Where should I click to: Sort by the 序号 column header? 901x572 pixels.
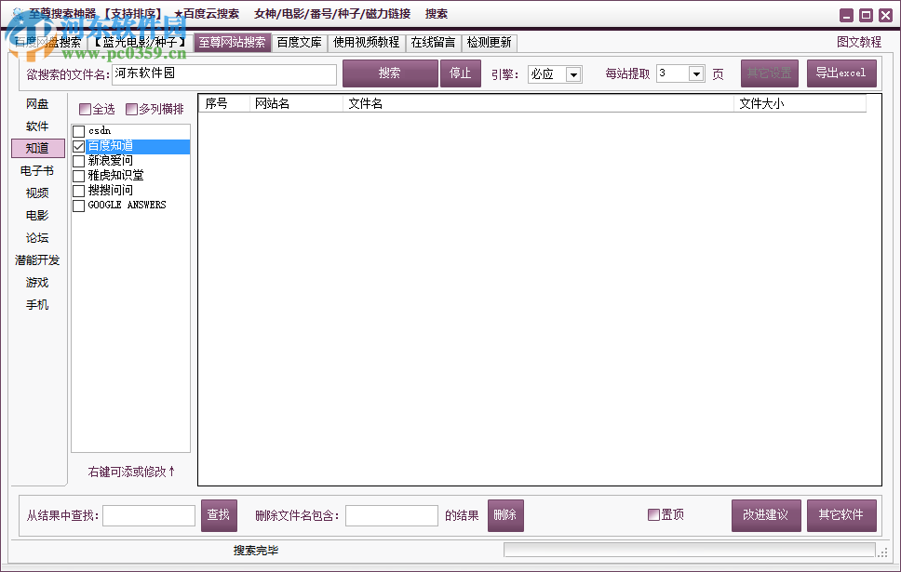[224, 104]
